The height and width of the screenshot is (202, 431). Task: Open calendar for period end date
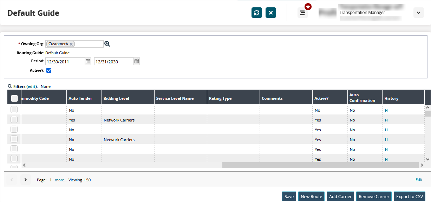tap(137, 62)
